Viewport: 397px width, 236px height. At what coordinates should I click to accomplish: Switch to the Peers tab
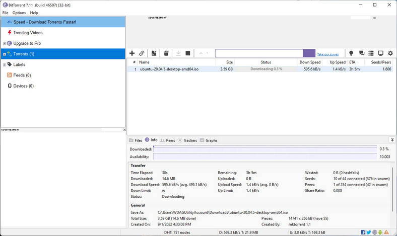pos(168,140)
